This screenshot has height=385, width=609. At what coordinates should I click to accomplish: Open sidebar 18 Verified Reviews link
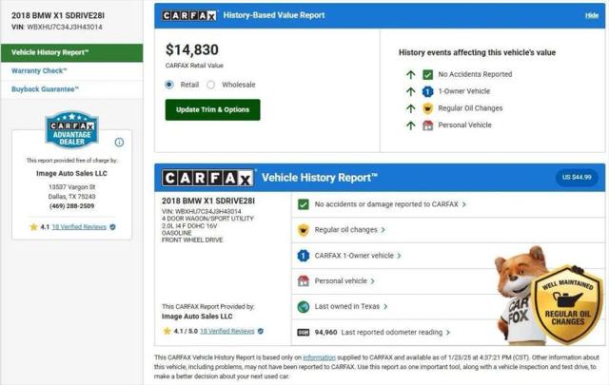pyautogui.click(x=79, y=227)
